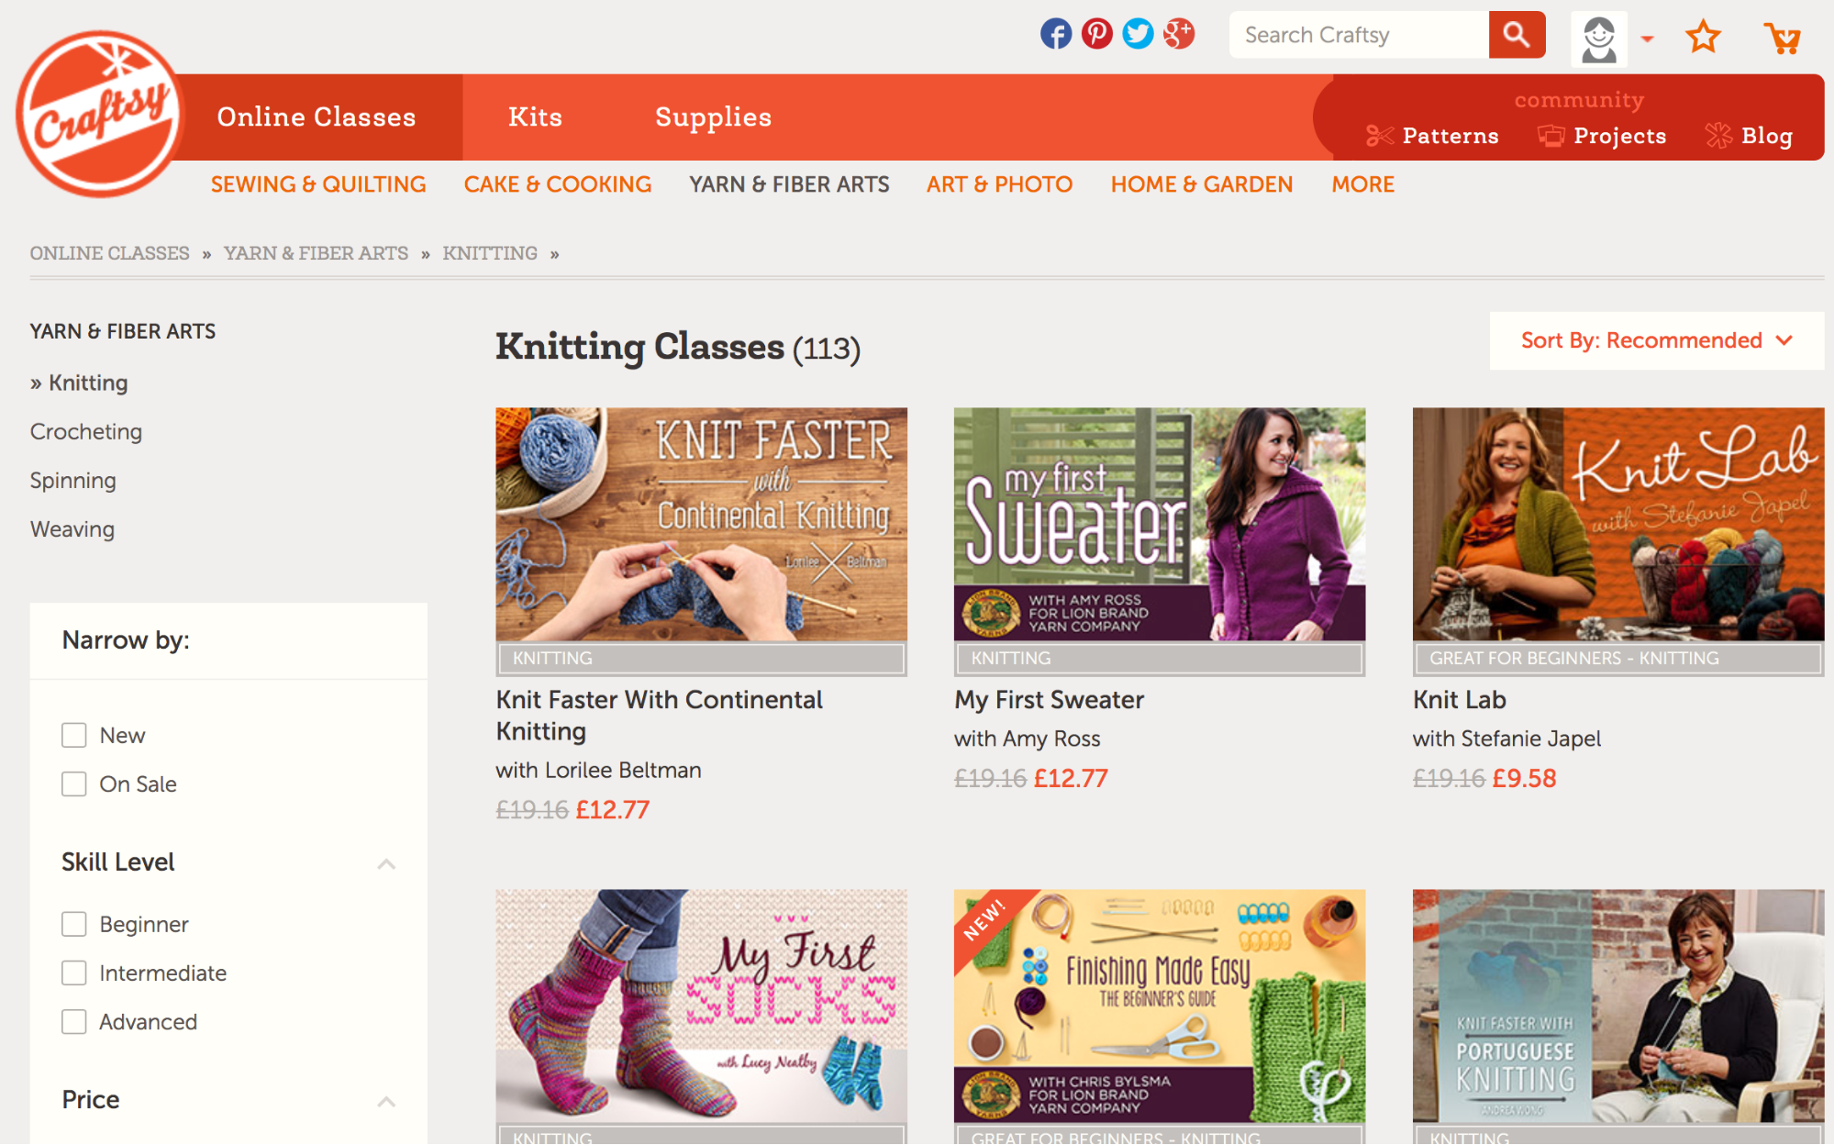Select the Sewing & Quilting category
Image resolution: width=1834 pixels, height=1145 pixels.
point(318,184)
